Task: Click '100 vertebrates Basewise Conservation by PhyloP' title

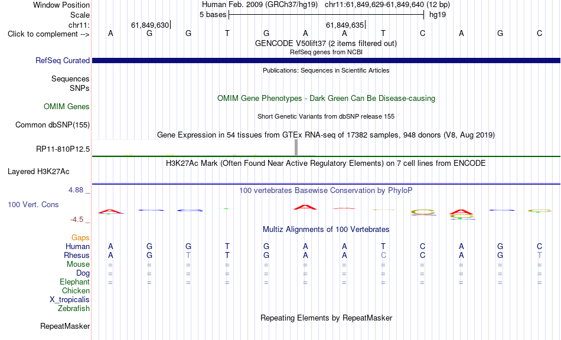Action: point(326,191)
